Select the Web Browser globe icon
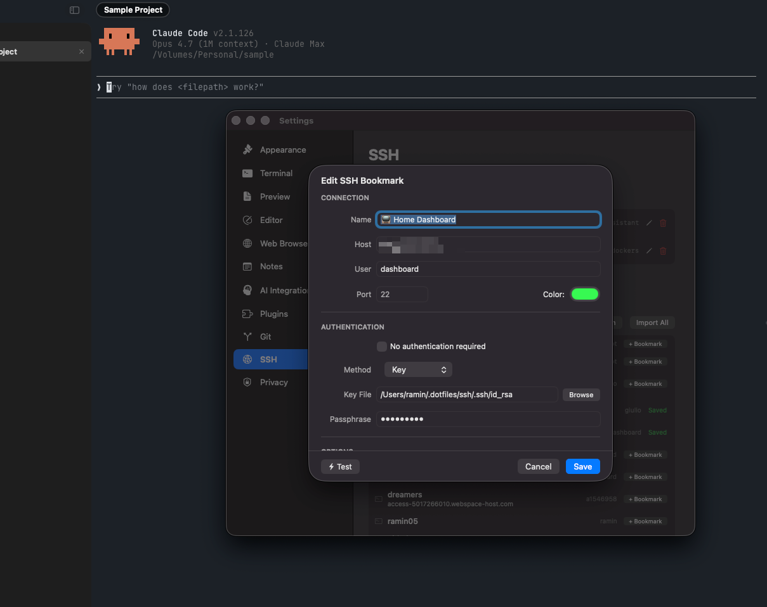 coord(247,243)
